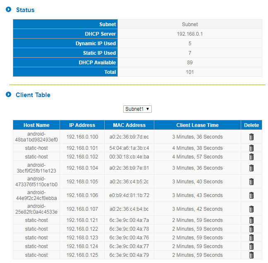Delete the android-3bcf9f25fb11e123 client

pos(251,168)
